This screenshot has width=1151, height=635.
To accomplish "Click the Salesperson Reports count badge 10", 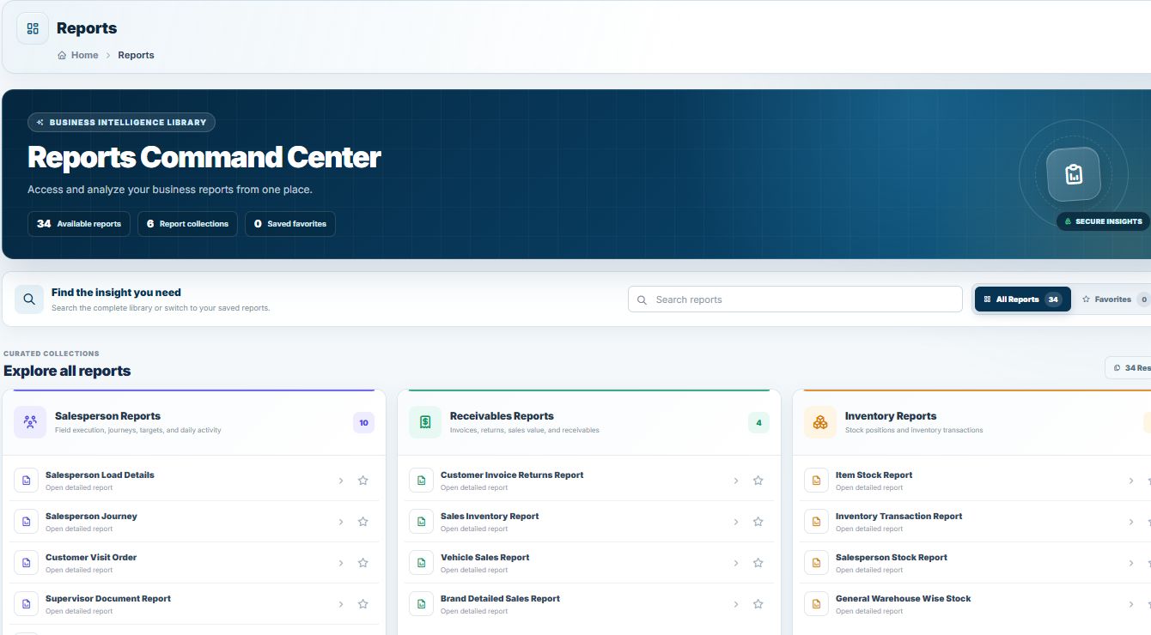I will pyautogui.click(x=363, y=422).
